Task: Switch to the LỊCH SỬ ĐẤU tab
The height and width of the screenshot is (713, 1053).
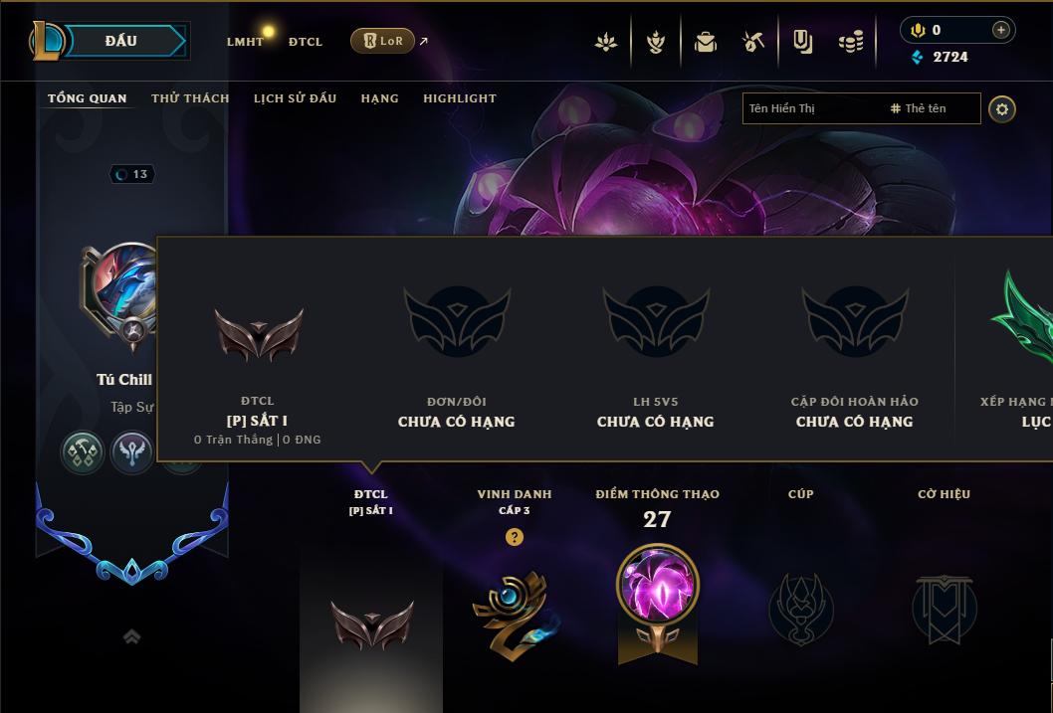Action: click(295, 98)
